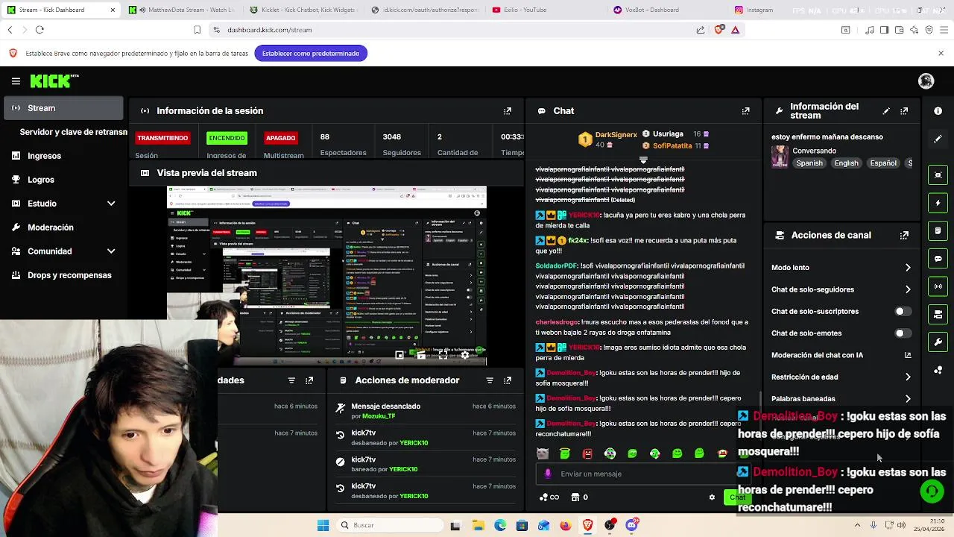This screenshot has width=954, height=537.
Task: Toggle the lightning bolt widget in right sidebar
Action: click(x=938, y=203)
